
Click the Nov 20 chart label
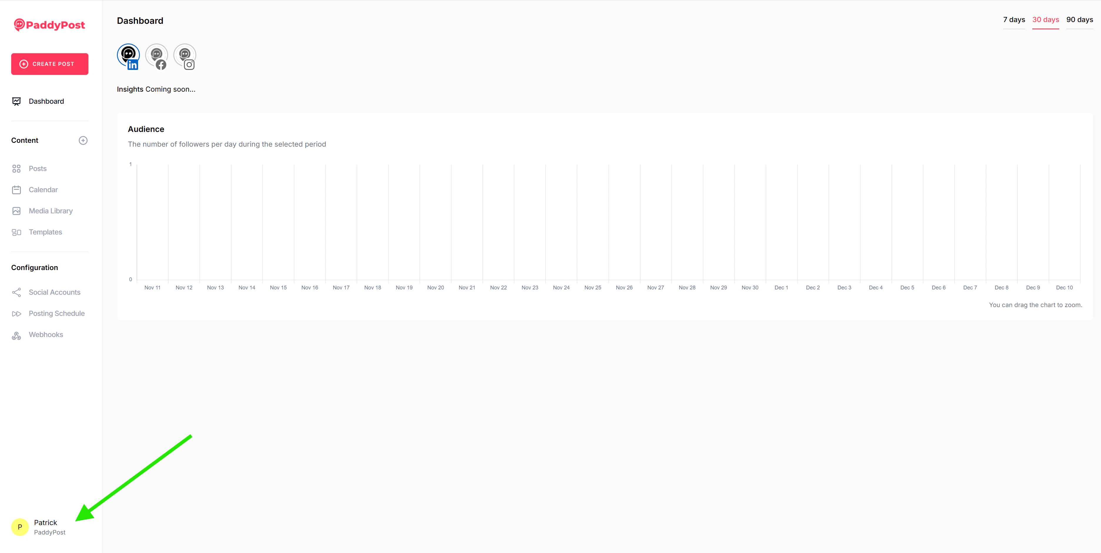coord(435,288)
